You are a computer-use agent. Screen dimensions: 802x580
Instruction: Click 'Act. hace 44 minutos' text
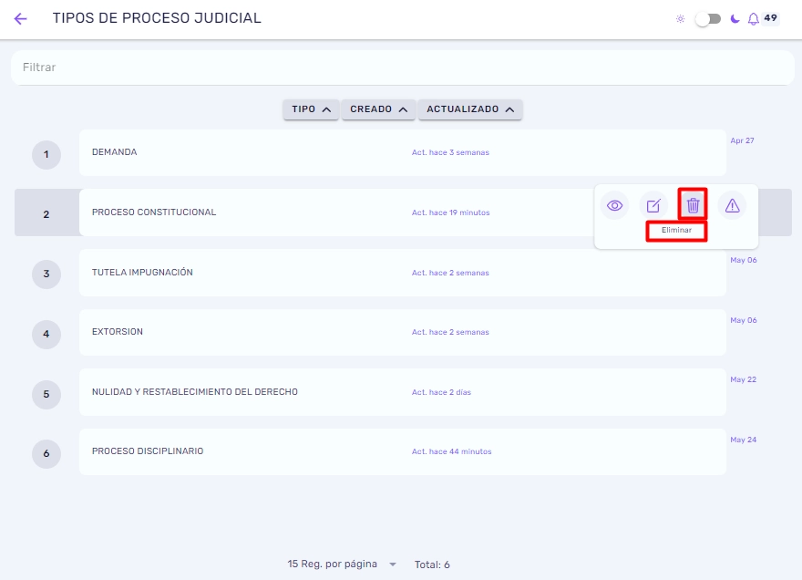click(452, 451)
